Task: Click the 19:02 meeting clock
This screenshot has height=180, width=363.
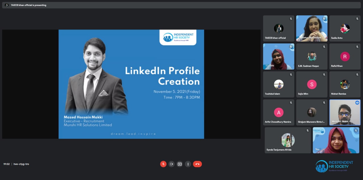Action: pyautogui.click(x=7, y=164)
